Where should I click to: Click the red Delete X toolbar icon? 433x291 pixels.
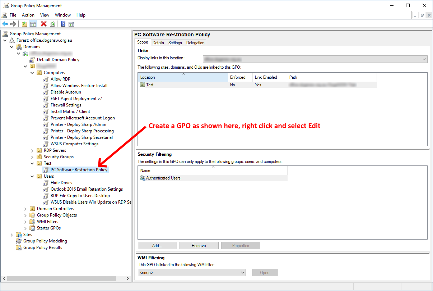point(44,24)
